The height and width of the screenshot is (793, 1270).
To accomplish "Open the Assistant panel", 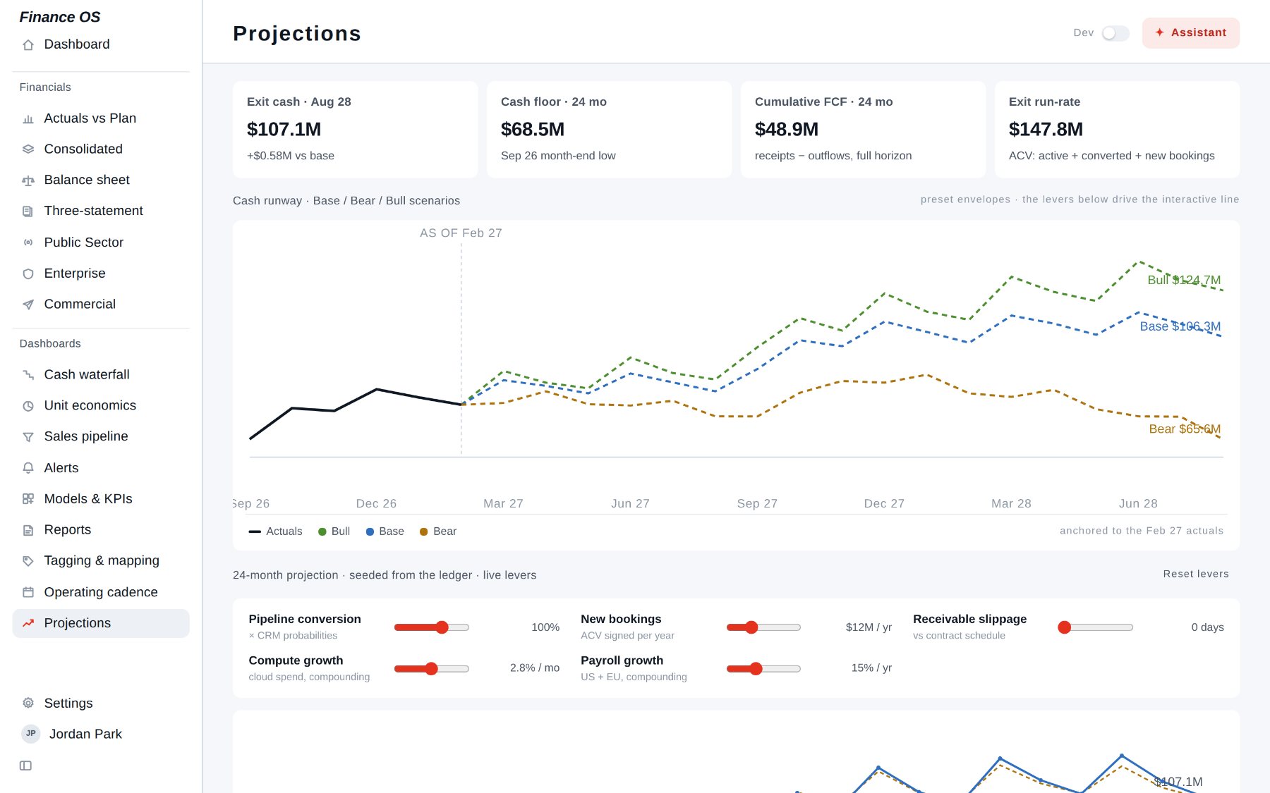I will pyautogui.click(x=1191, y=33).
